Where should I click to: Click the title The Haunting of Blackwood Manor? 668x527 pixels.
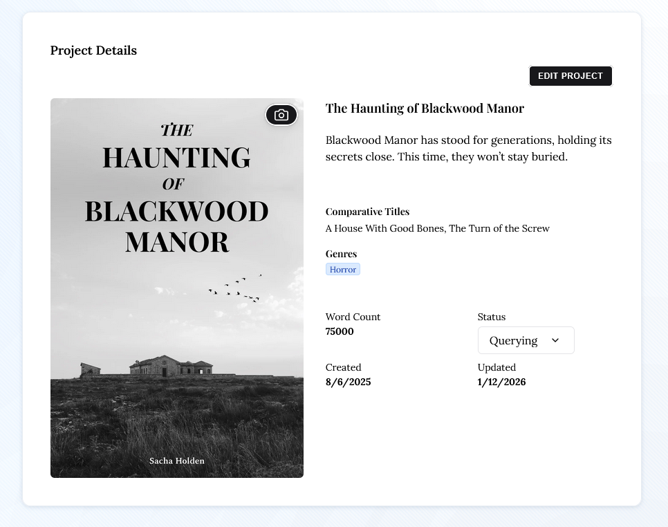425,109
